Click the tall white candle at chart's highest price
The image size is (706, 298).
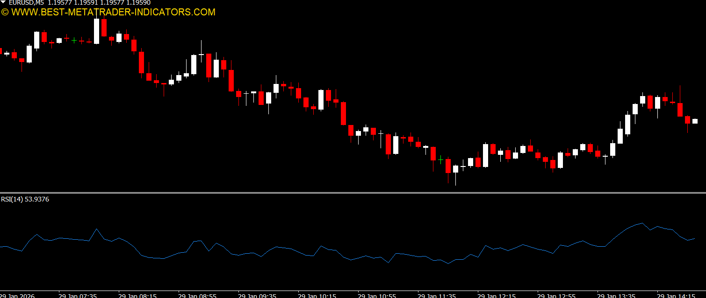(96, 31)
